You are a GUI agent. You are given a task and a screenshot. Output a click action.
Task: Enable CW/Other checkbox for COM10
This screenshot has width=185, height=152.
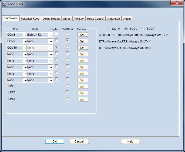[x=67, y=47]
